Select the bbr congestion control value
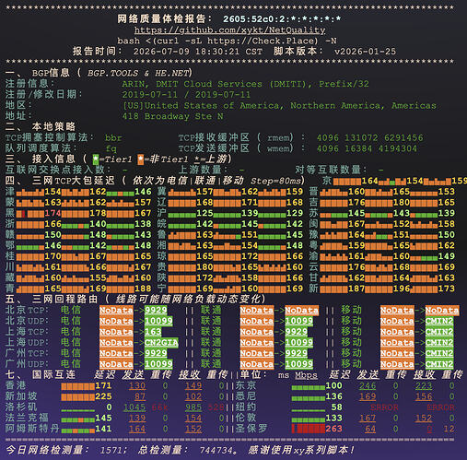This screenshot has width=467, height=460. (x=113, y=137)
